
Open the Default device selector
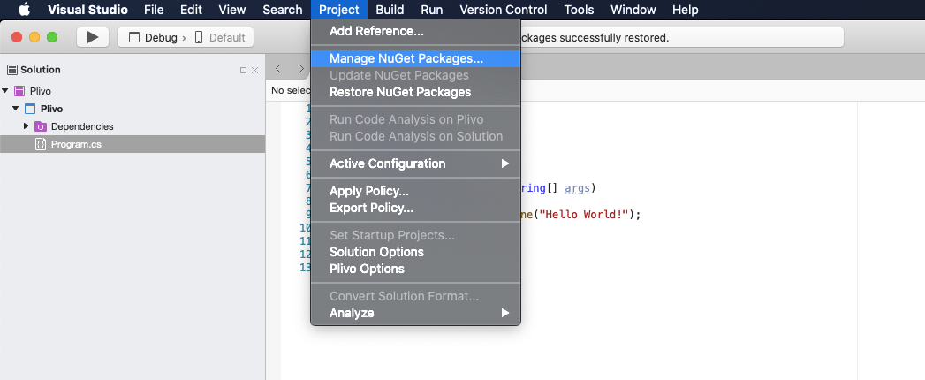(x=222, y=37)
